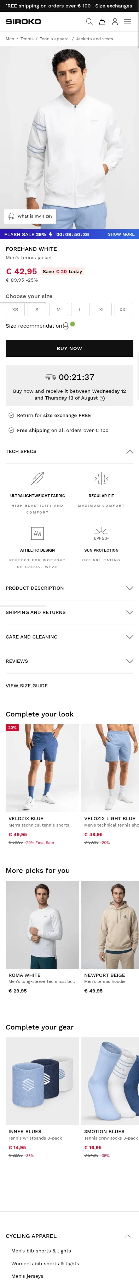Click the SIROKO logo
The image size is (139, 1282).
click(23, 22)
